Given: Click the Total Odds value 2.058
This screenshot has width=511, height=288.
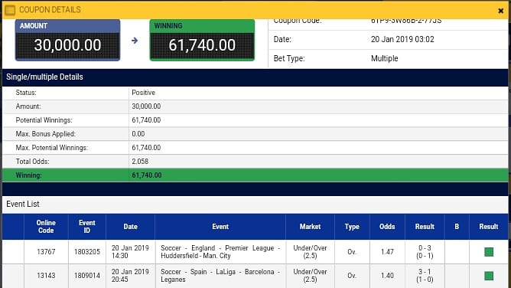Looking at the screenshot, I should click(140, 162).
